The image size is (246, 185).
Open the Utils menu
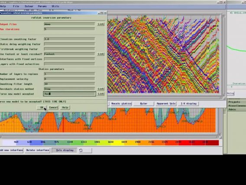coord(55,6)
